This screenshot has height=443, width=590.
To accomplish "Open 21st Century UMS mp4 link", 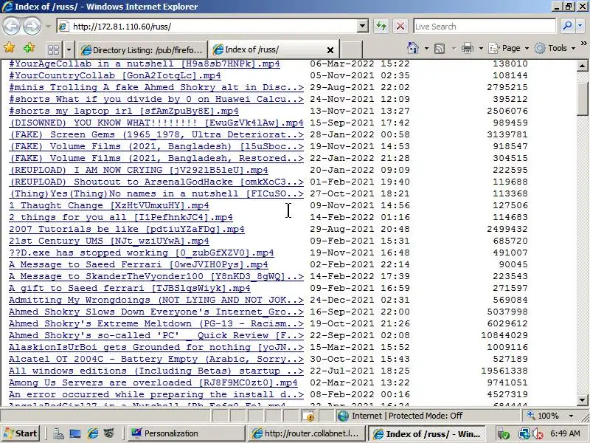I will (x=109, y=241).
